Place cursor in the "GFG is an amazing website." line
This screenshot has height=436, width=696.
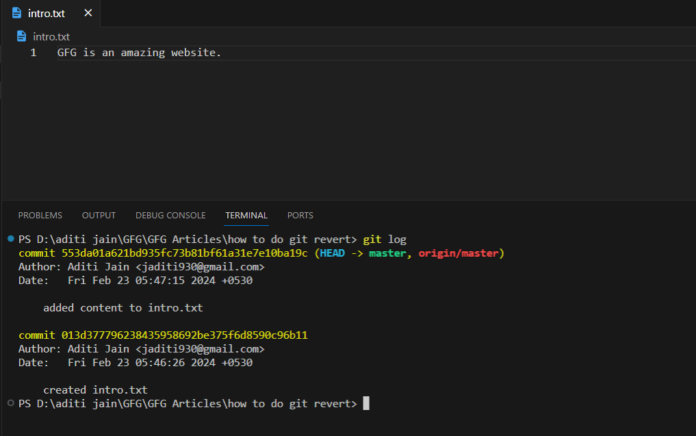tap(140, 53)
